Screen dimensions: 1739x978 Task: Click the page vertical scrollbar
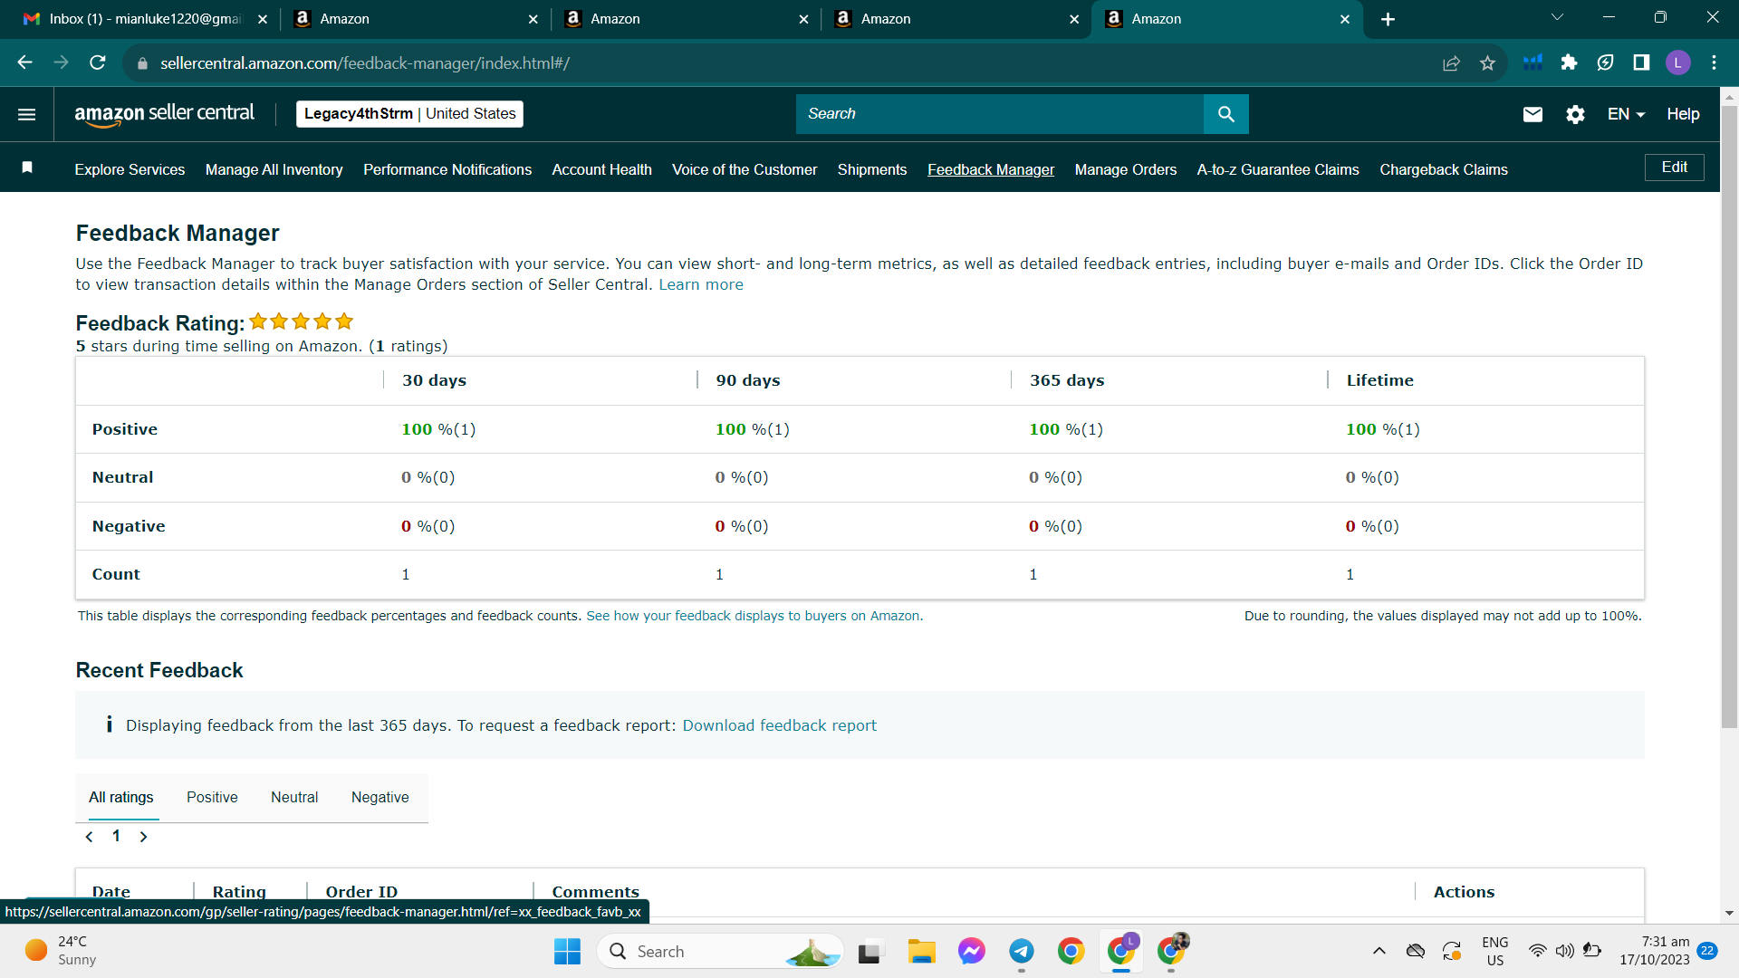click(x=1729, y=417)
